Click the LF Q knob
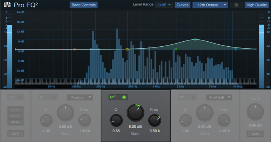The image size is (271, 142). pyautogui.click(x=46, y=120)
